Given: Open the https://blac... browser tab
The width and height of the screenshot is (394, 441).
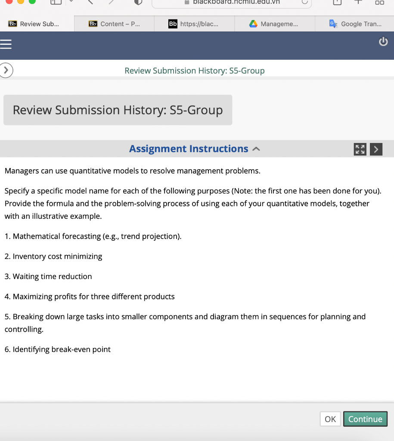Looking at the screenshot, I should click(194, 24).
